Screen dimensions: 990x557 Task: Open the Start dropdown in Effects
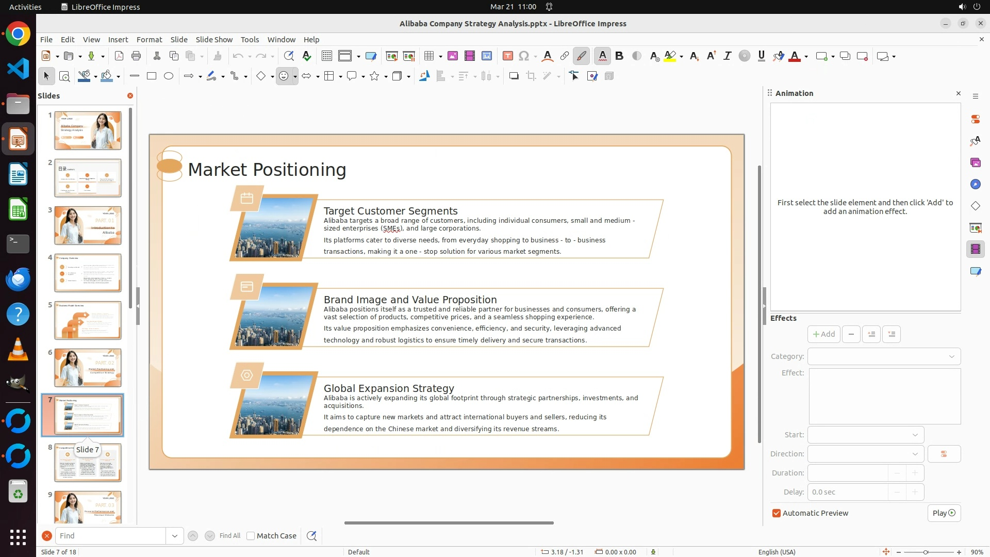pos(865,435)
